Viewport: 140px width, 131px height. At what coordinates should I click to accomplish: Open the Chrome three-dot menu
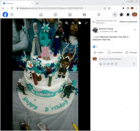[136, 8]
